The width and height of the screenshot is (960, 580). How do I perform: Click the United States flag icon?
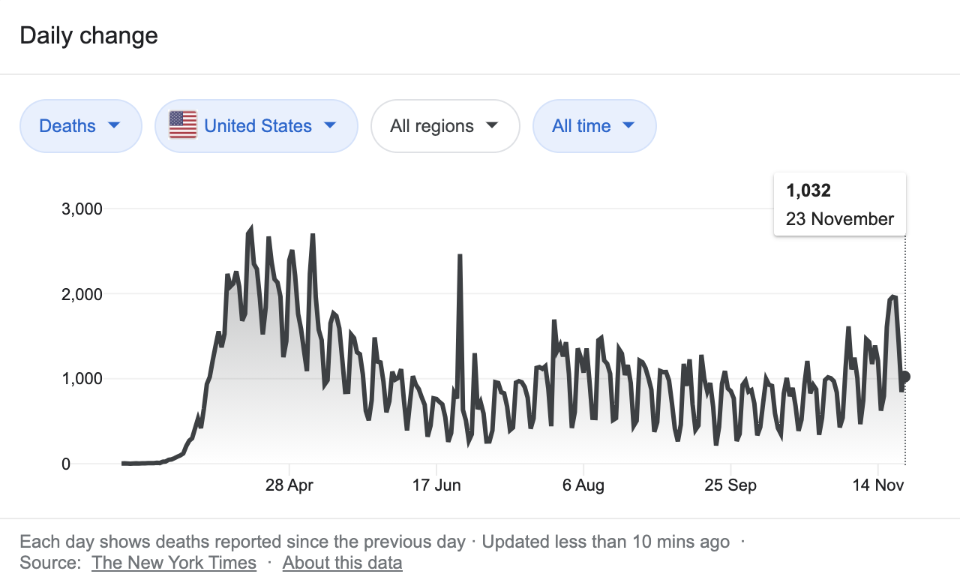click(x=183, y=125)
